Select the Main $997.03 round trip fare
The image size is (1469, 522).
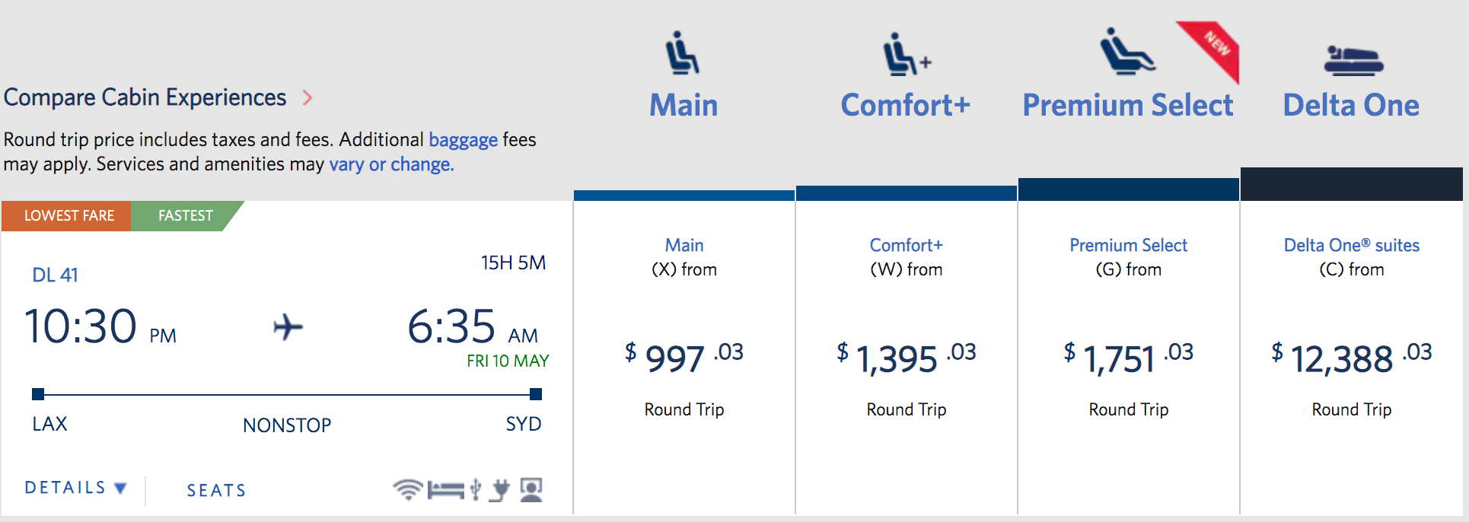tap(684, 358)
